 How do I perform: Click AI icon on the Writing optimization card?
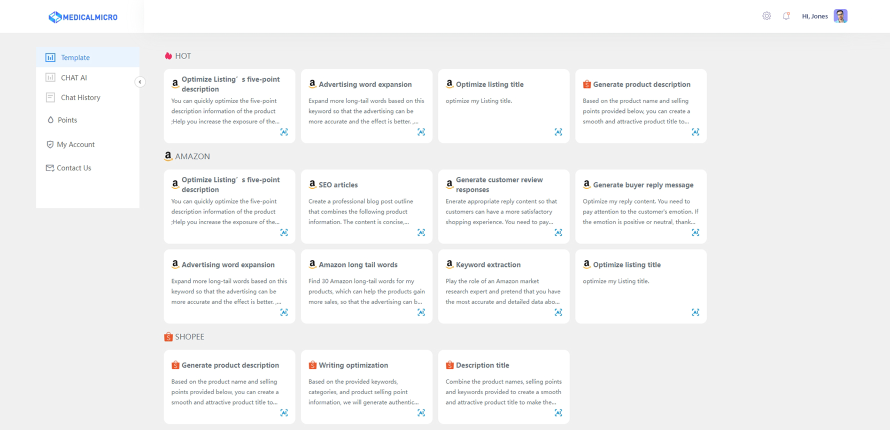point(421,413)
